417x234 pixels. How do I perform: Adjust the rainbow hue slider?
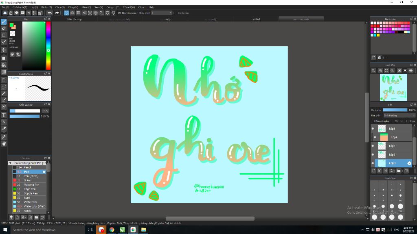point(48,45)
